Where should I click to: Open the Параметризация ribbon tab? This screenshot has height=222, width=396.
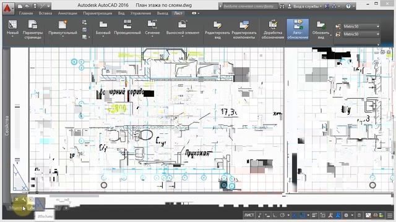[x=98, y=13]
